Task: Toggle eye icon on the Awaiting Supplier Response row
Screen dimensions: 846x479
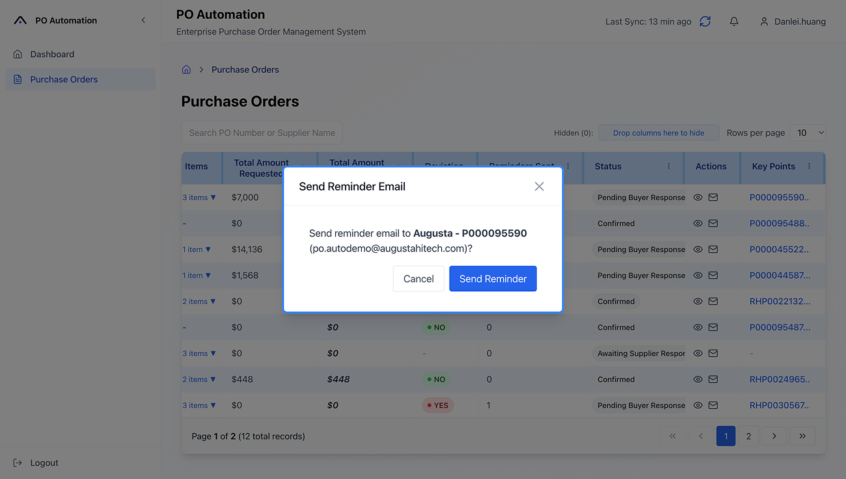Action: pos(697,353)
